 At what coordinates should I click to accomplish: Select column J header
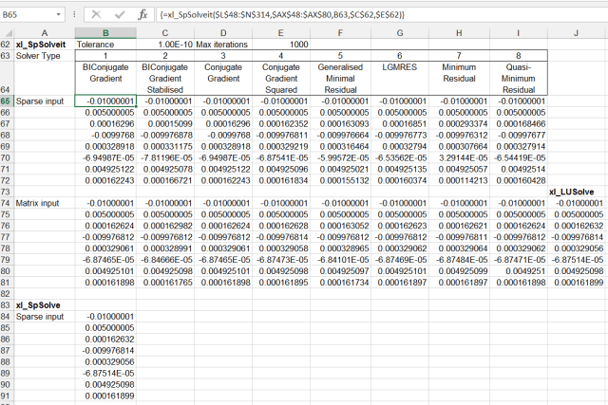[577, 33]
